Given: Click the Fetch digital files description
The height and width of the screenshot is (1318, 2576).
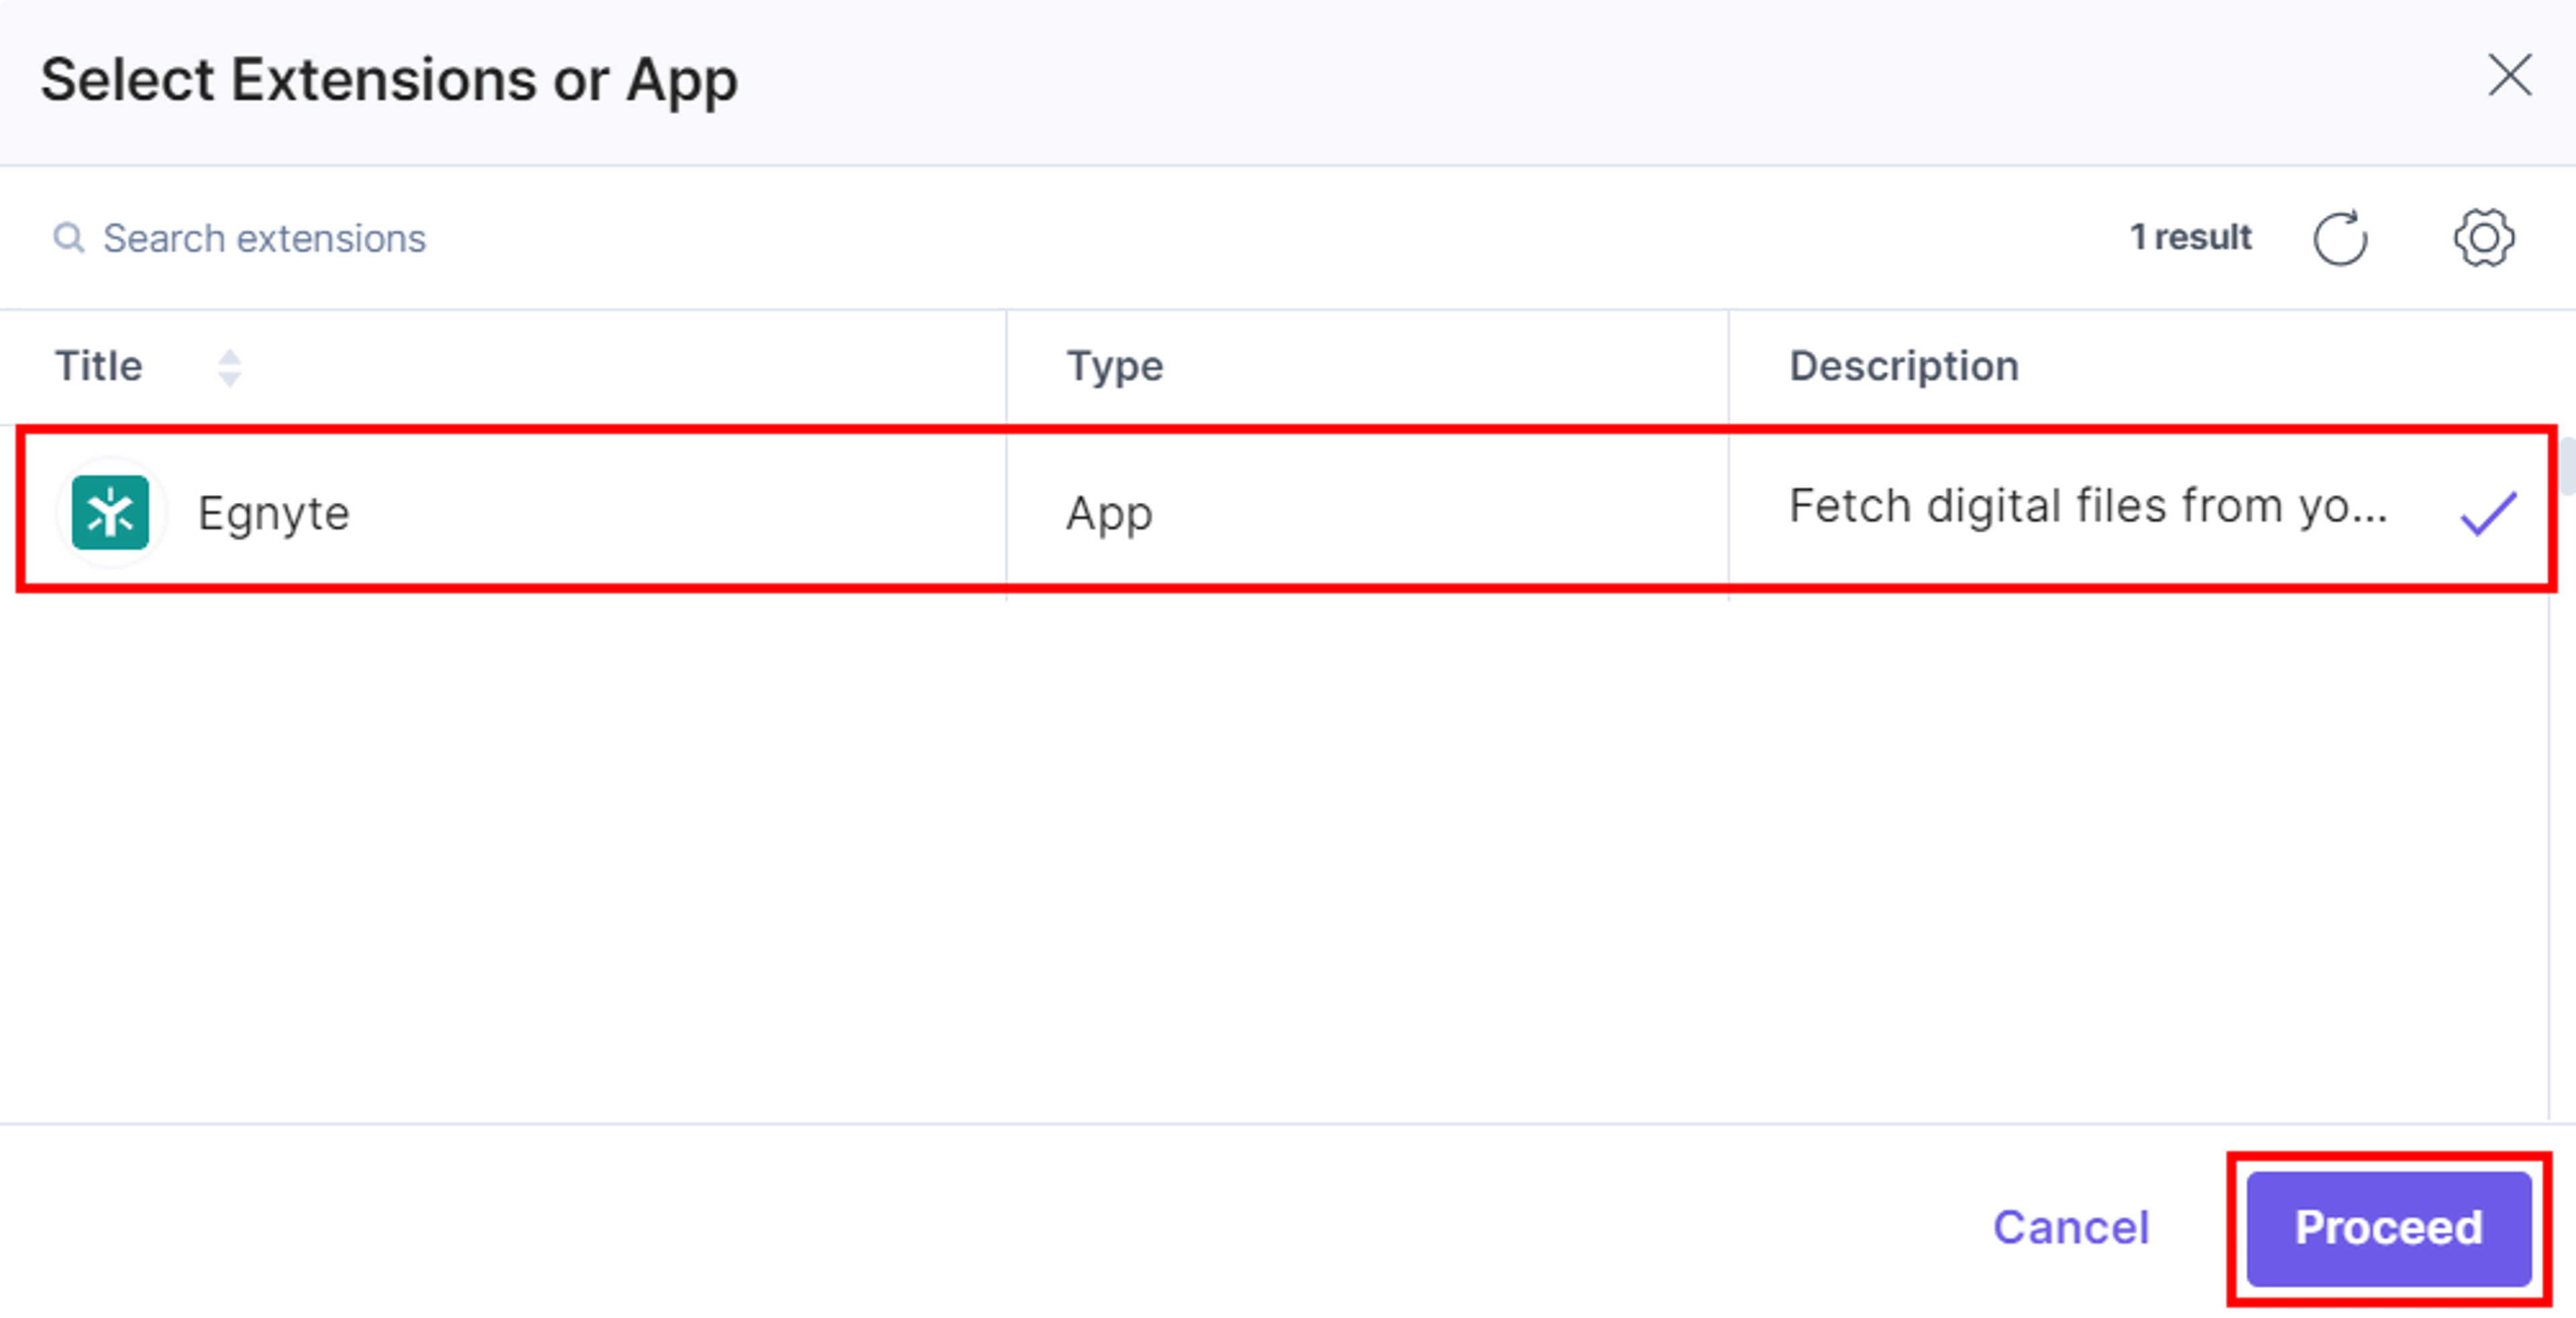Looking at the screenshot, I should (x=2087, y=506).
